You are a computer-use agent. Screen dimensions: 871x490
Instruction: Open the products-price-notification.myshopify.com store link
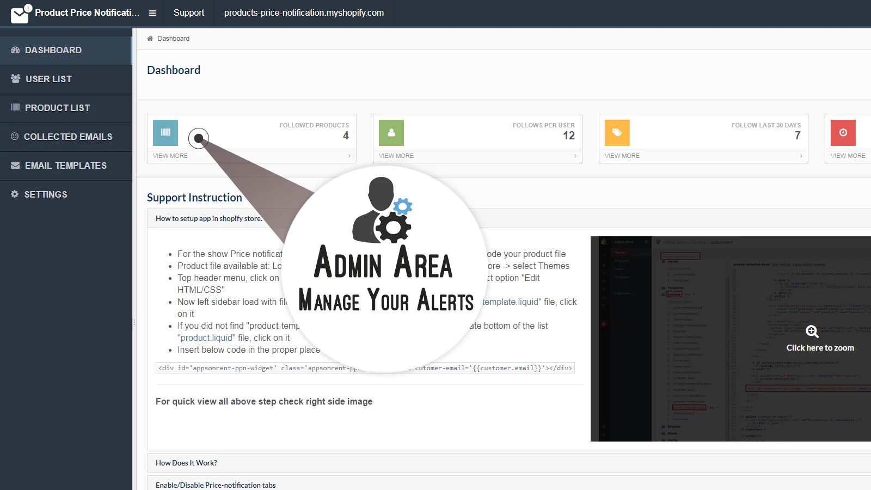coord(304,13)
